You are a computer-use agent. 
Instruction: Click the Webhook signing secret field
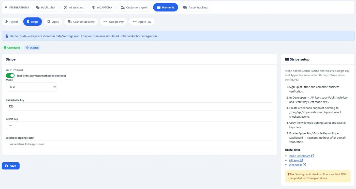click(x=139, y=144)
